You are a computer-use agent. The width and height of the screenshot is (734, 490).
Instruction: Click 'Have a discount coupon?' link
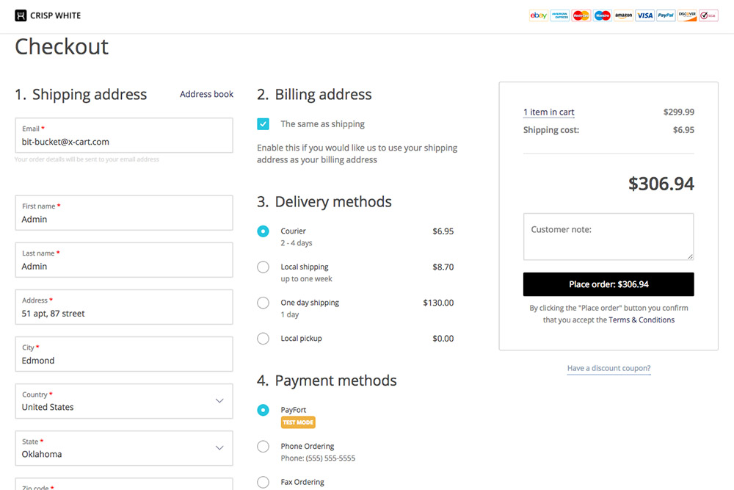(608, 368)
